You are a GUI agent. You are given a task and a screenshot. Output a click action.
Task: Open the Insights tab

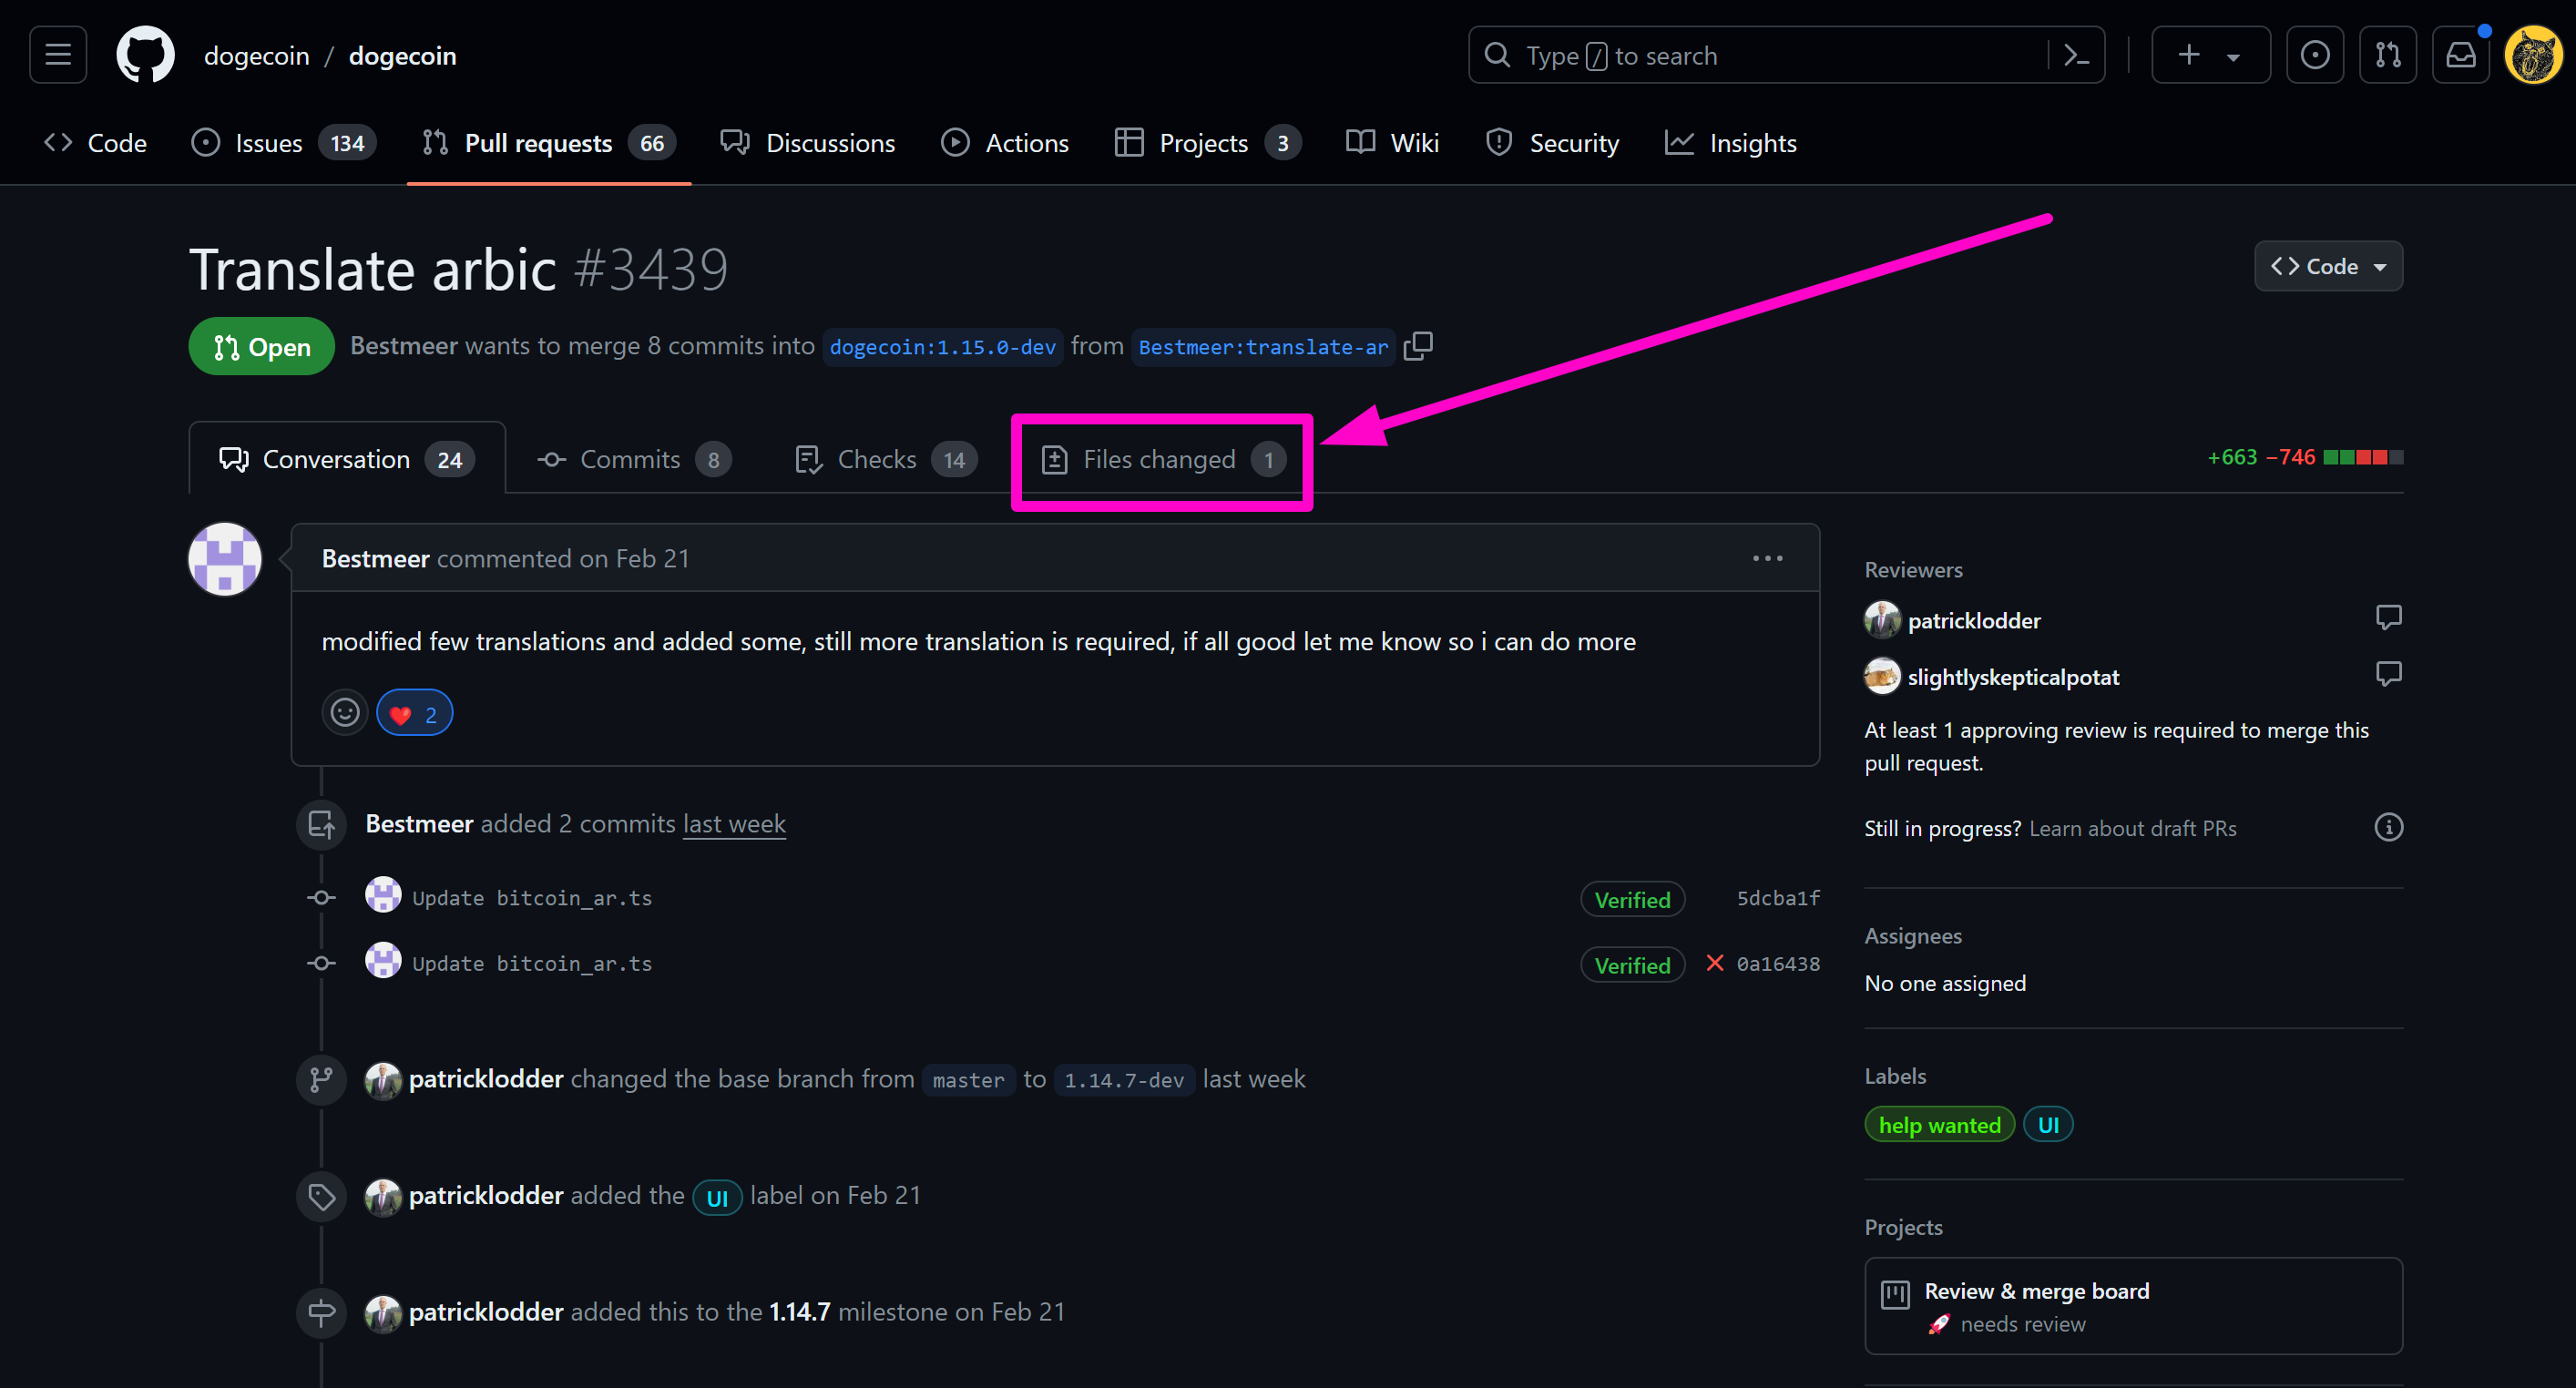click(x=1731, y=143)
